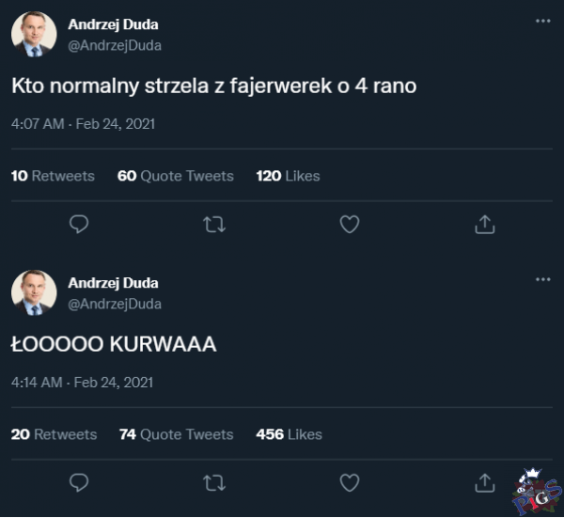Reply to the ŁOOOOO KURWAAA tweet
This screenshot has height=518, width=564.
[80, 482]
